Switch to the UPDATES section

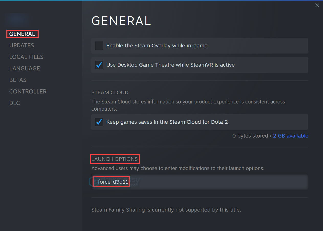click(22, 45)
